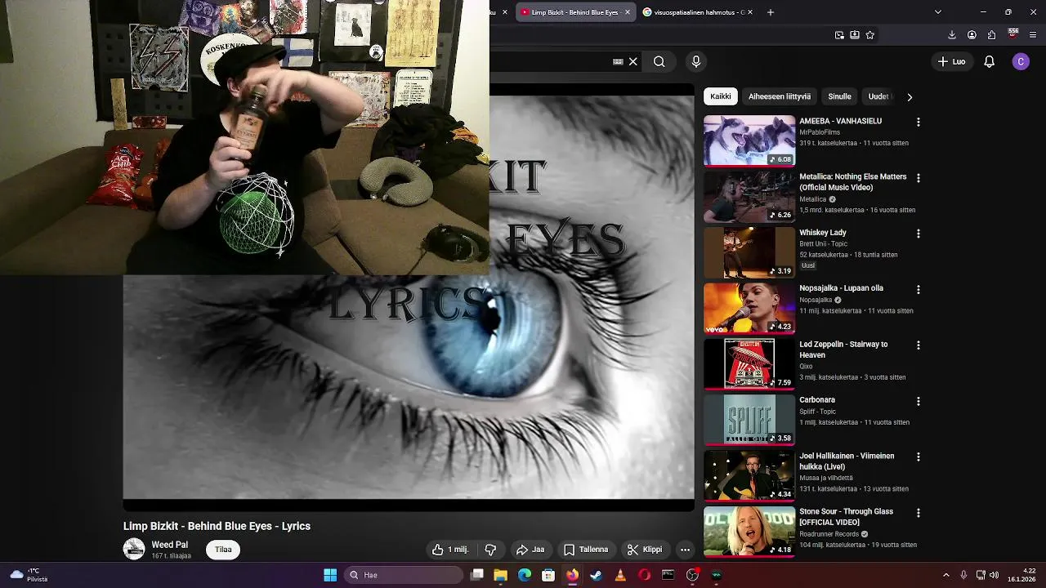Open Carbonara Spliff thumbnail

click(x=749, y=420)
